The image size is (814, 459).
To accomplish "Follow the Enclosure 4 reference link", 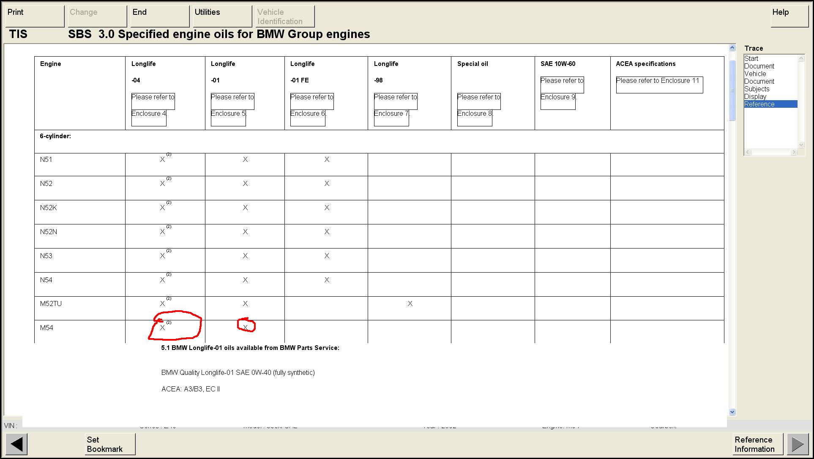I will [x=149, y=113].
